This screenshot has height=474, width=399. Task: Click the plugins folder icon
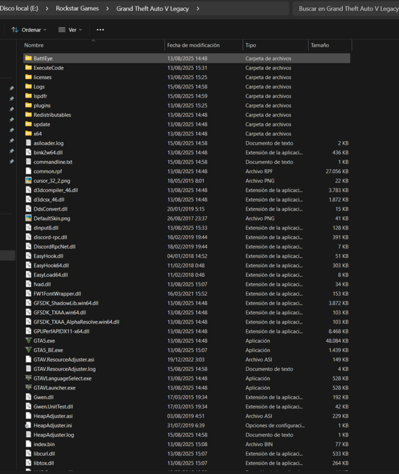tap(28, 105)
